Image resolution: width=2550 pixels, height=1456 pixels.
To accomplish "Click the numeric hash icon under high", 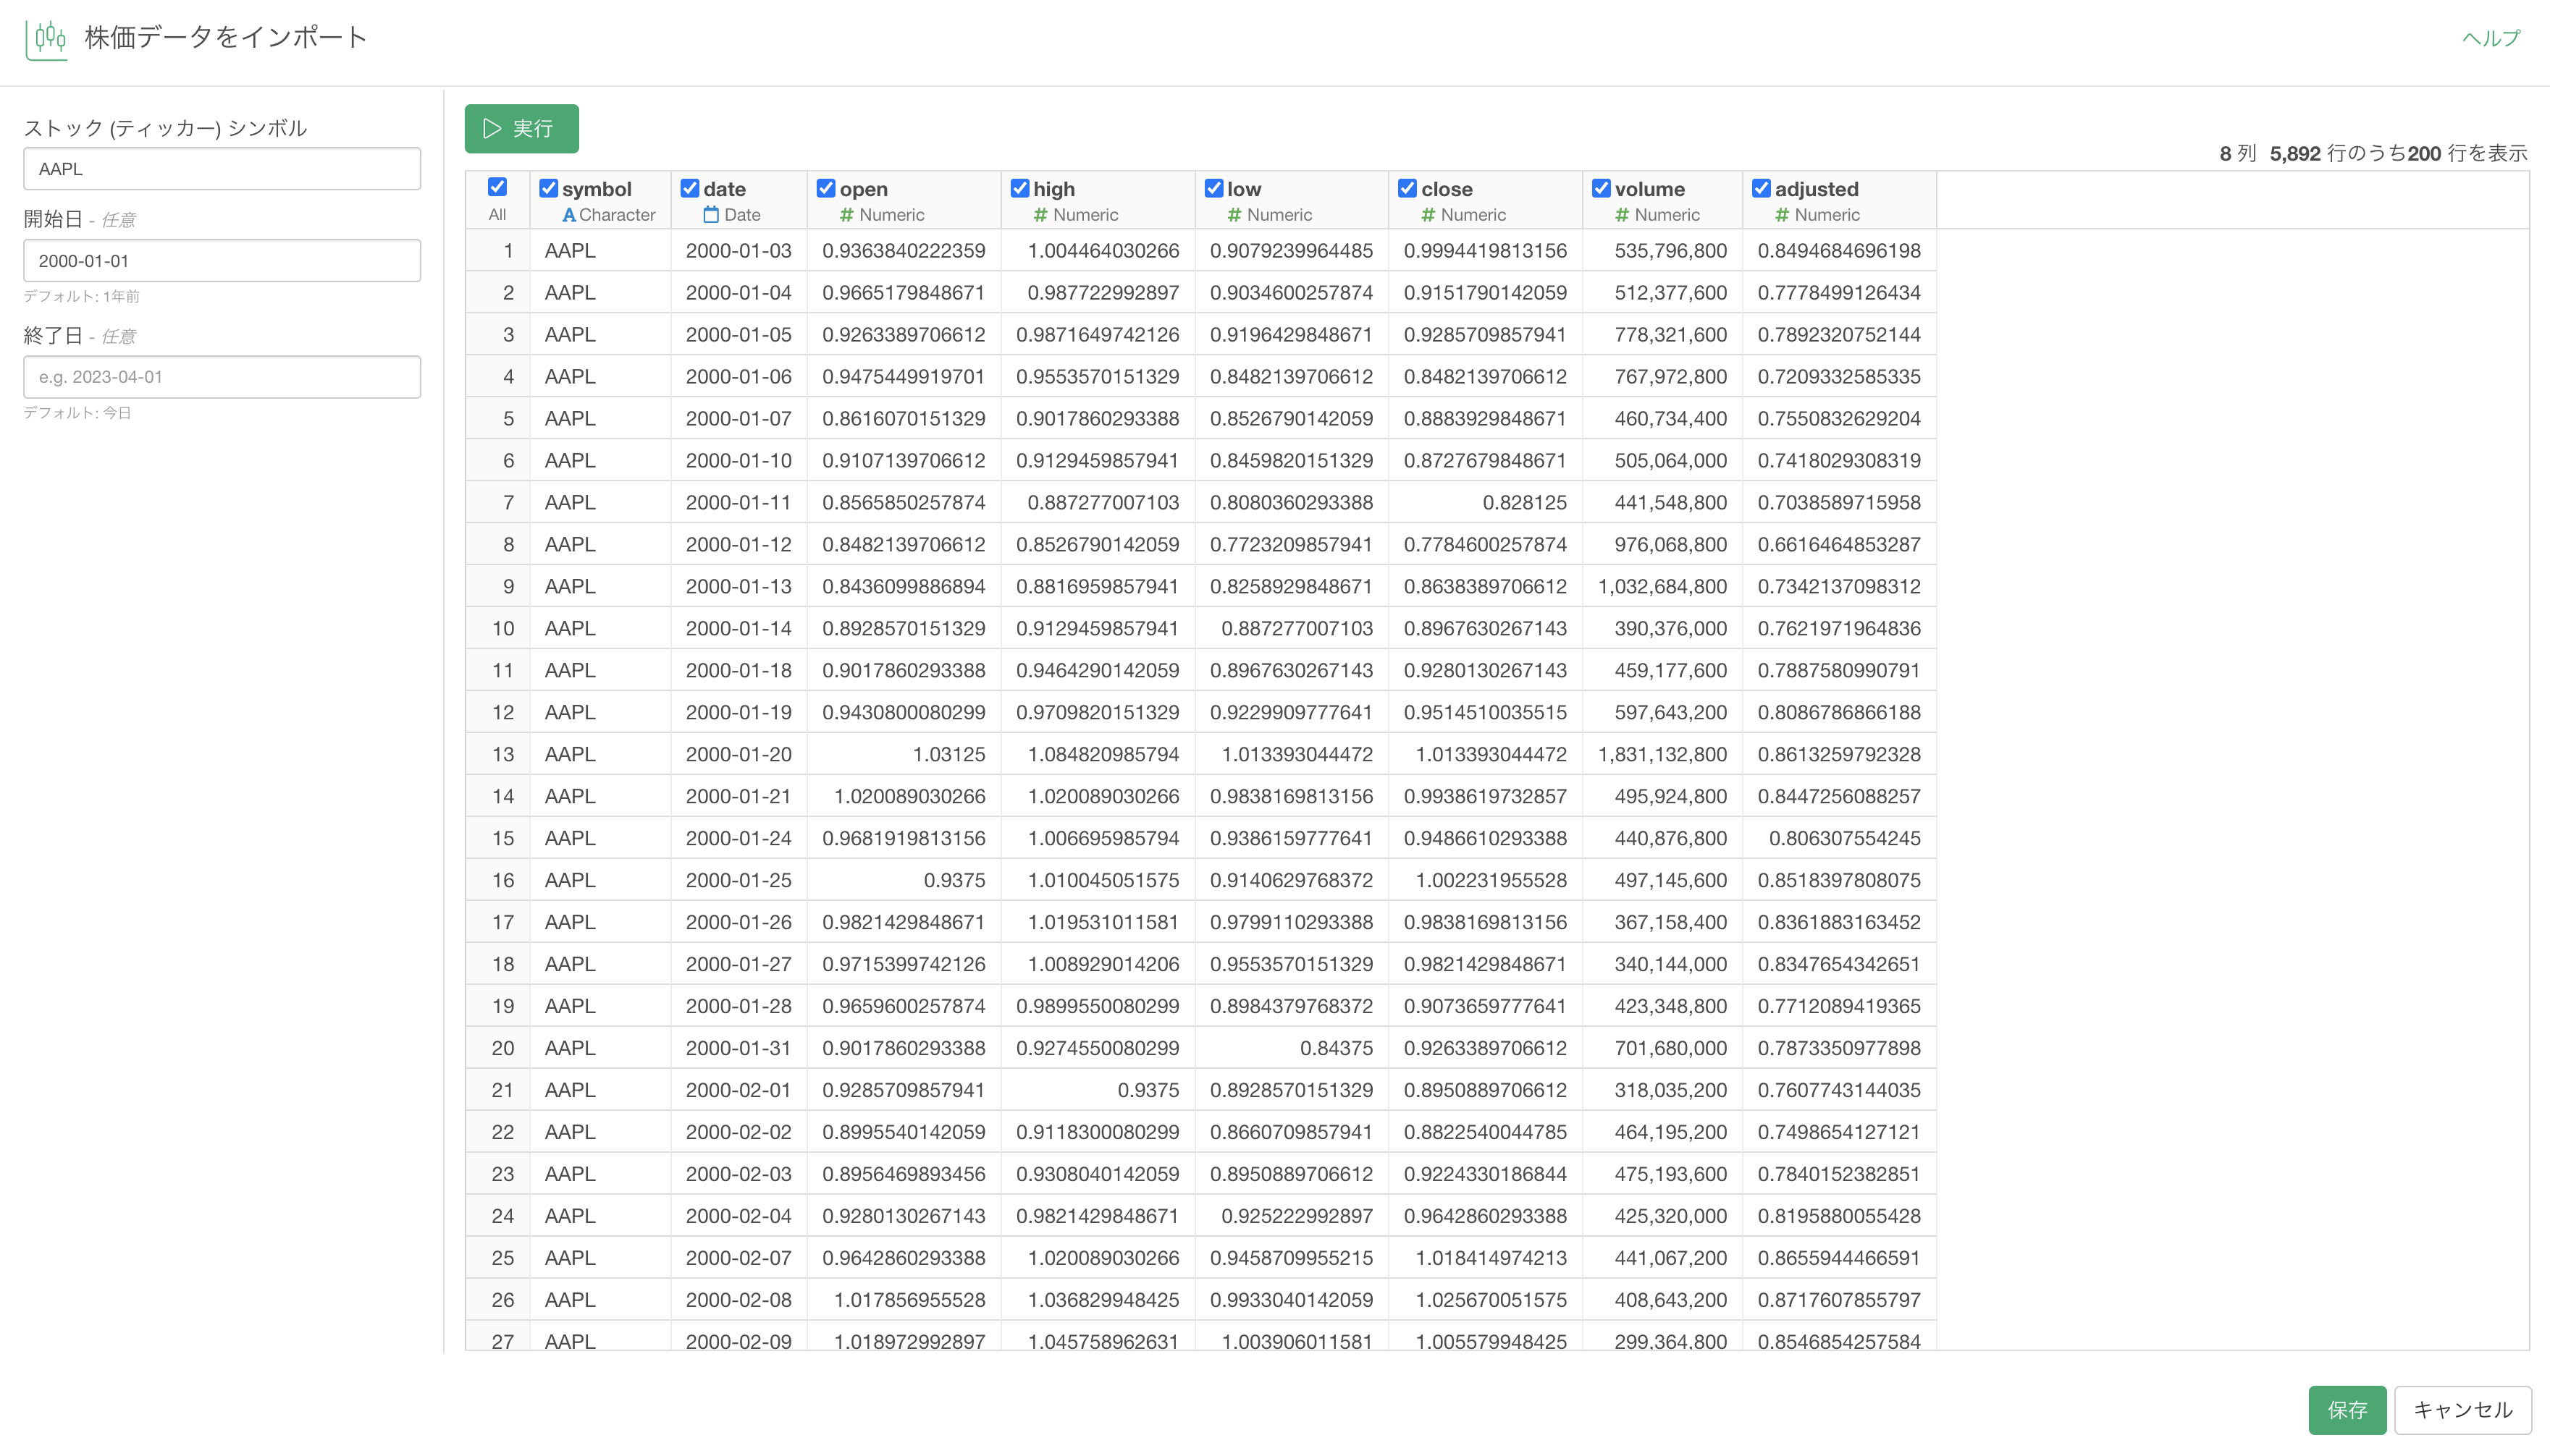I will (x=1040, y=215).
